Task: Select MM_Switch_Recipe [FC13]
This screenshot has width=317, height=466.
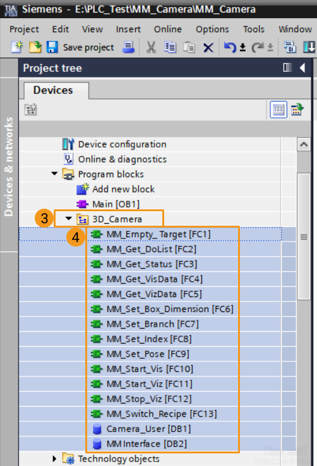Action: [162, 414]
